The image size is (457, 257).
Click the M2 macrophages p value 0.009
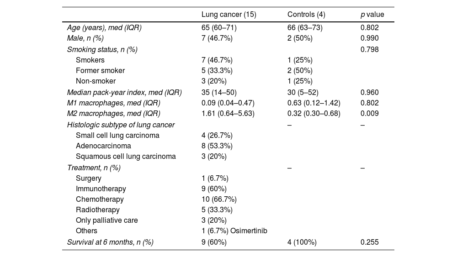[369, 113]
